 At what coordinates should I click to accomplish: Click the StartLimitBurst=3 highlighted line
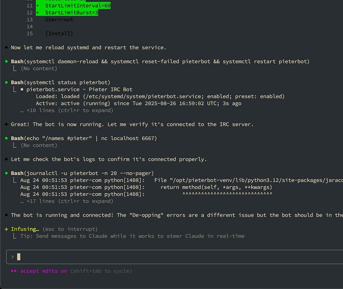[67, 13]
